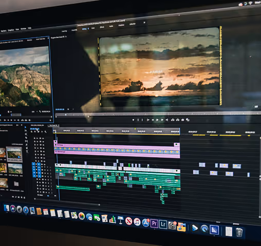
Task: Switch to the Learning workspace tab
Action: click(64, 31)
